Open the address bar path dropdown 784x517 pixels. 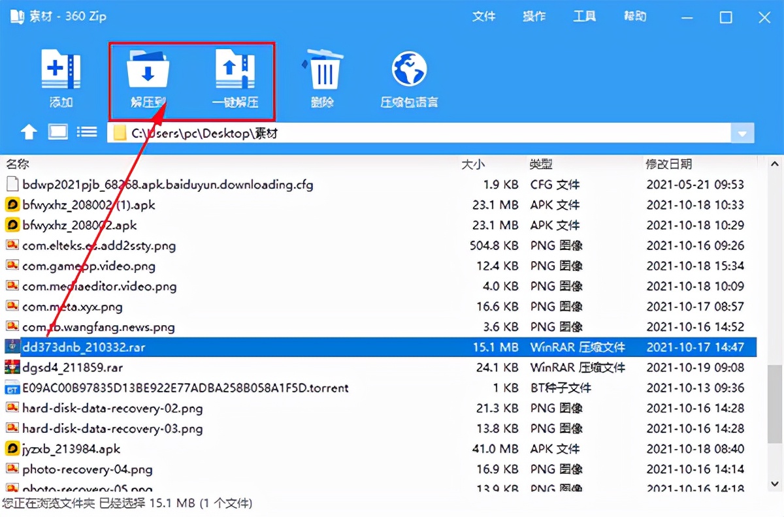pos(742,133)
